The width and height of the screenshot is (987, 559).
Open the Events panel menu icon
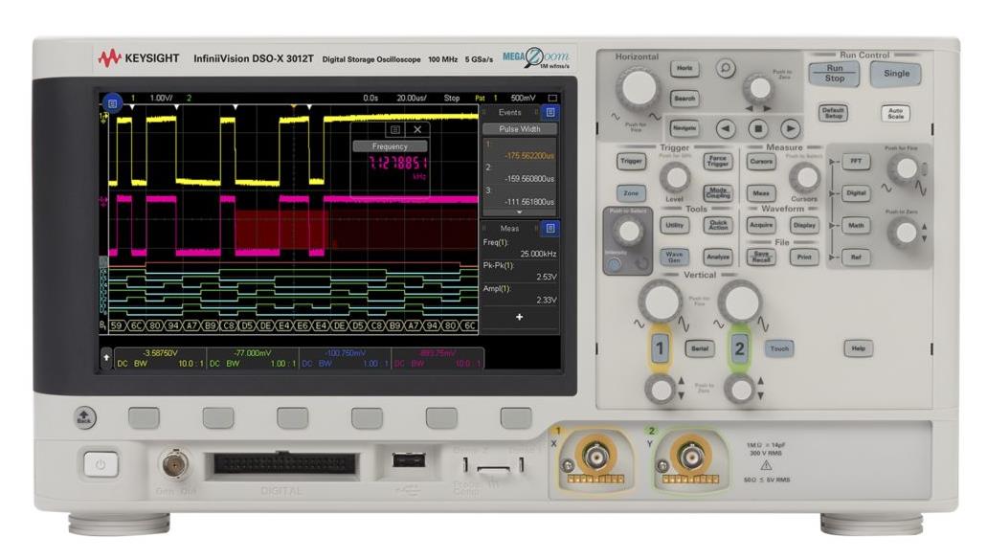pos(550,110)
